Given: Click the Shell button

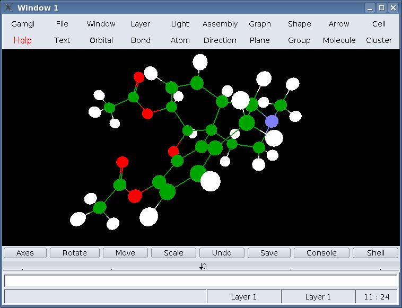Looking at the screenshot, I should point(375,253).
